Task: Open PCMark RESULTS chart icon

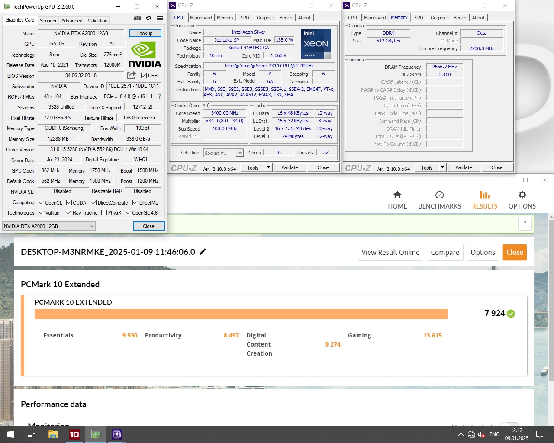Action: tap(485, 195)
